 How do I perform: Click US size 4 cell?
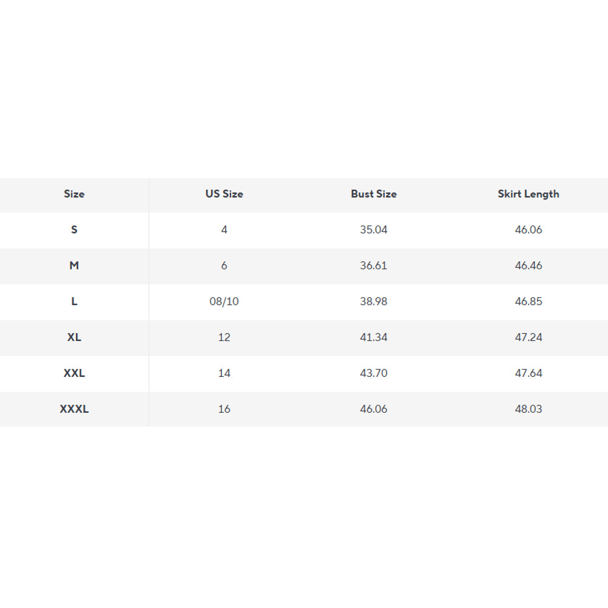(x=224, y=230)
